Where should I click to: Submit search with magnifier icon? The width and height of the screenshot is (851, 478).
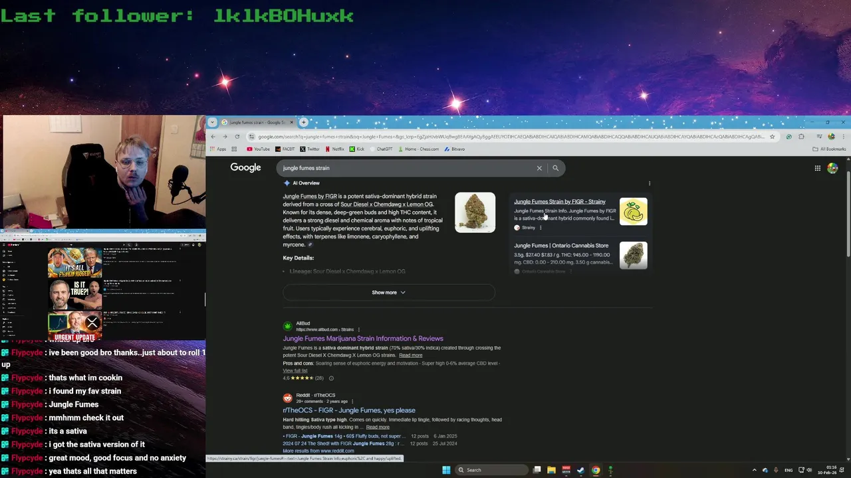coord(555,168)
